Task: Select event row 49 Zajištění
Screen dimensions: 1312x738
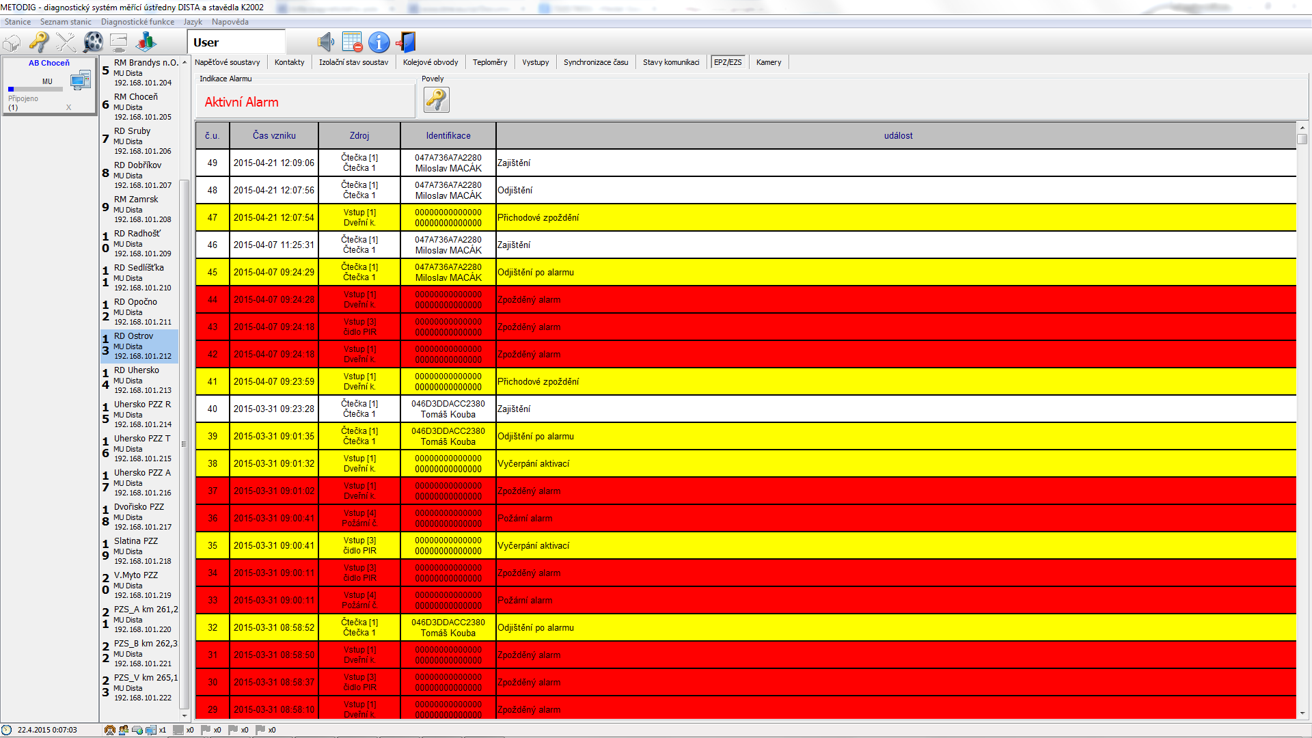Action: [x=746, y=163]
